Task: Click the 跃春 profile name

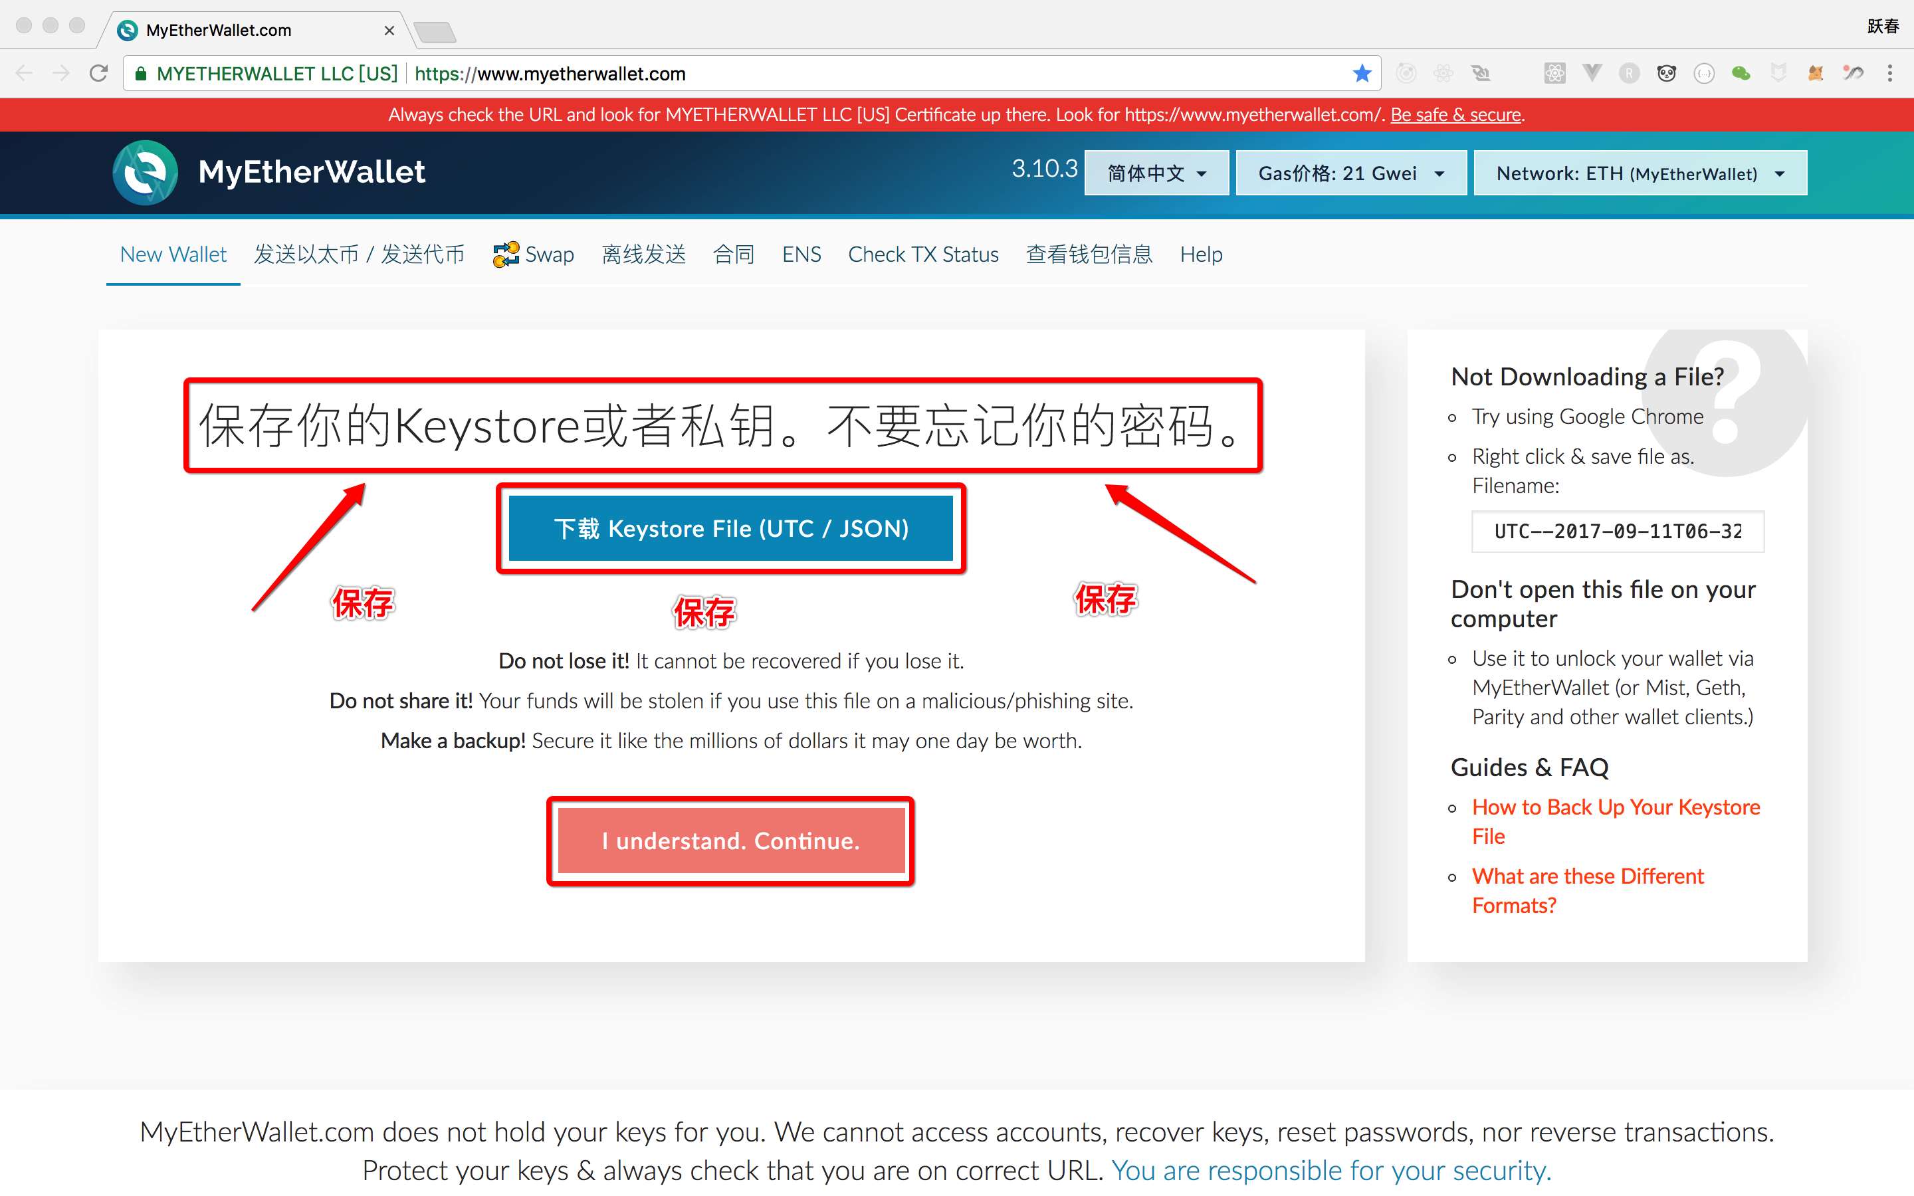Action: [x=1882, y=26]
